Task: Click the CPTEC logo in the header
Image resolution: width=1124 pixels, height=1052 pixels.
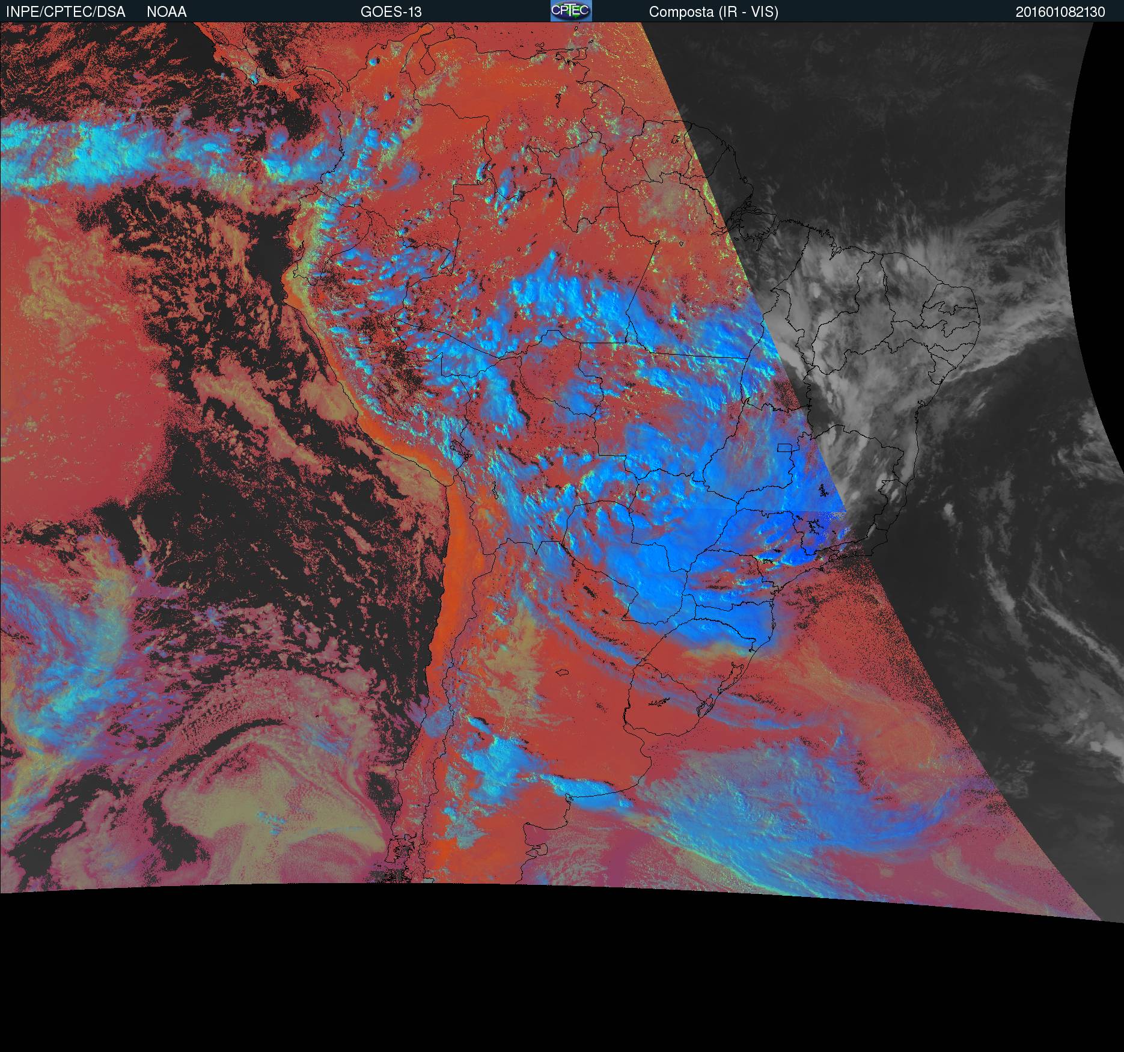Action: point(571,11)
